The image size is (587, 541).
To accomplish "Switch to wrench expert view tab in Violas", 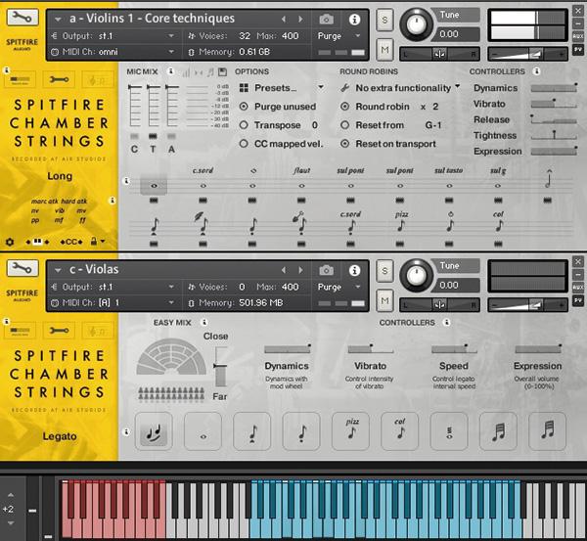I will pos(59,331).
